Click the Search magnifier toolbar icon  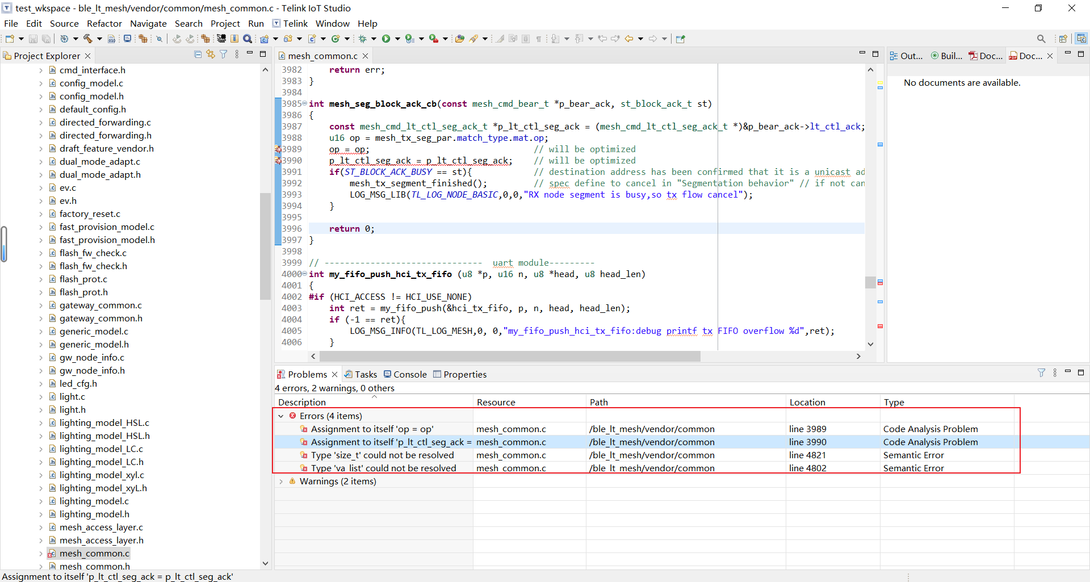point(248,39)
